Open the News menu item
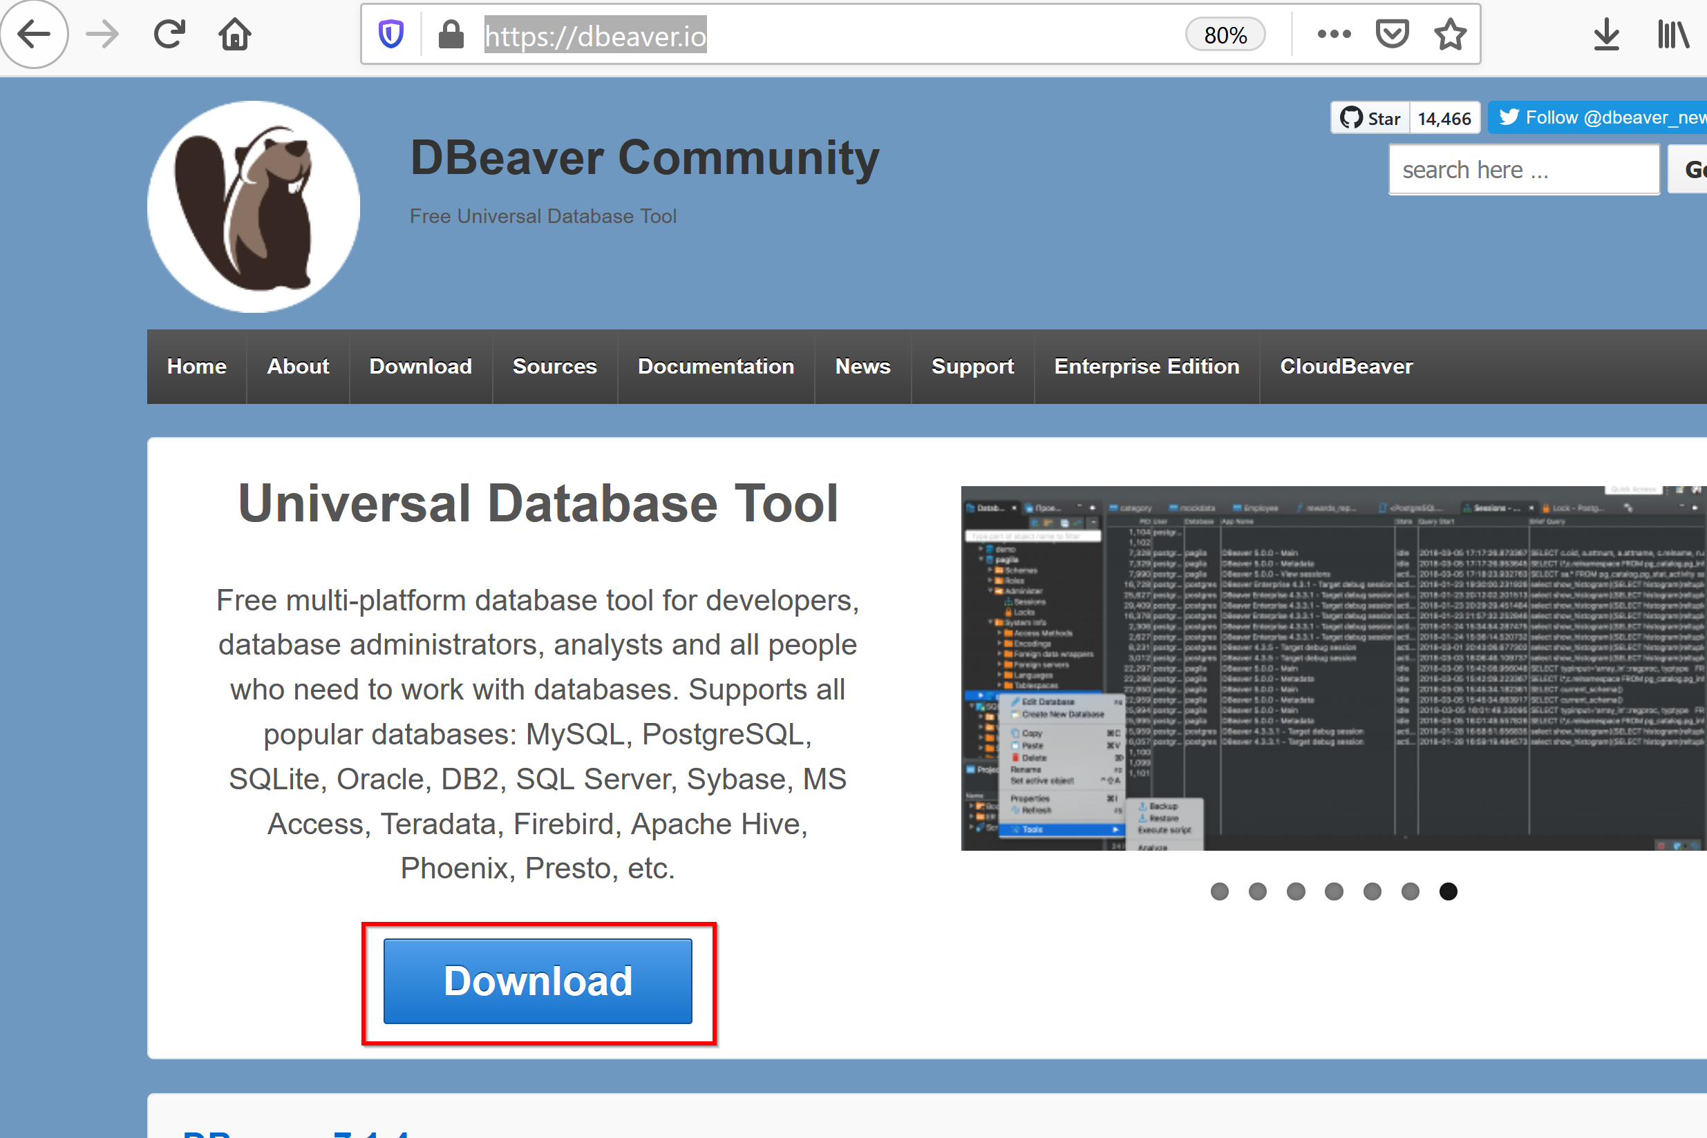The width and height of the screenshot is (1707, 1138). [863, 367]
